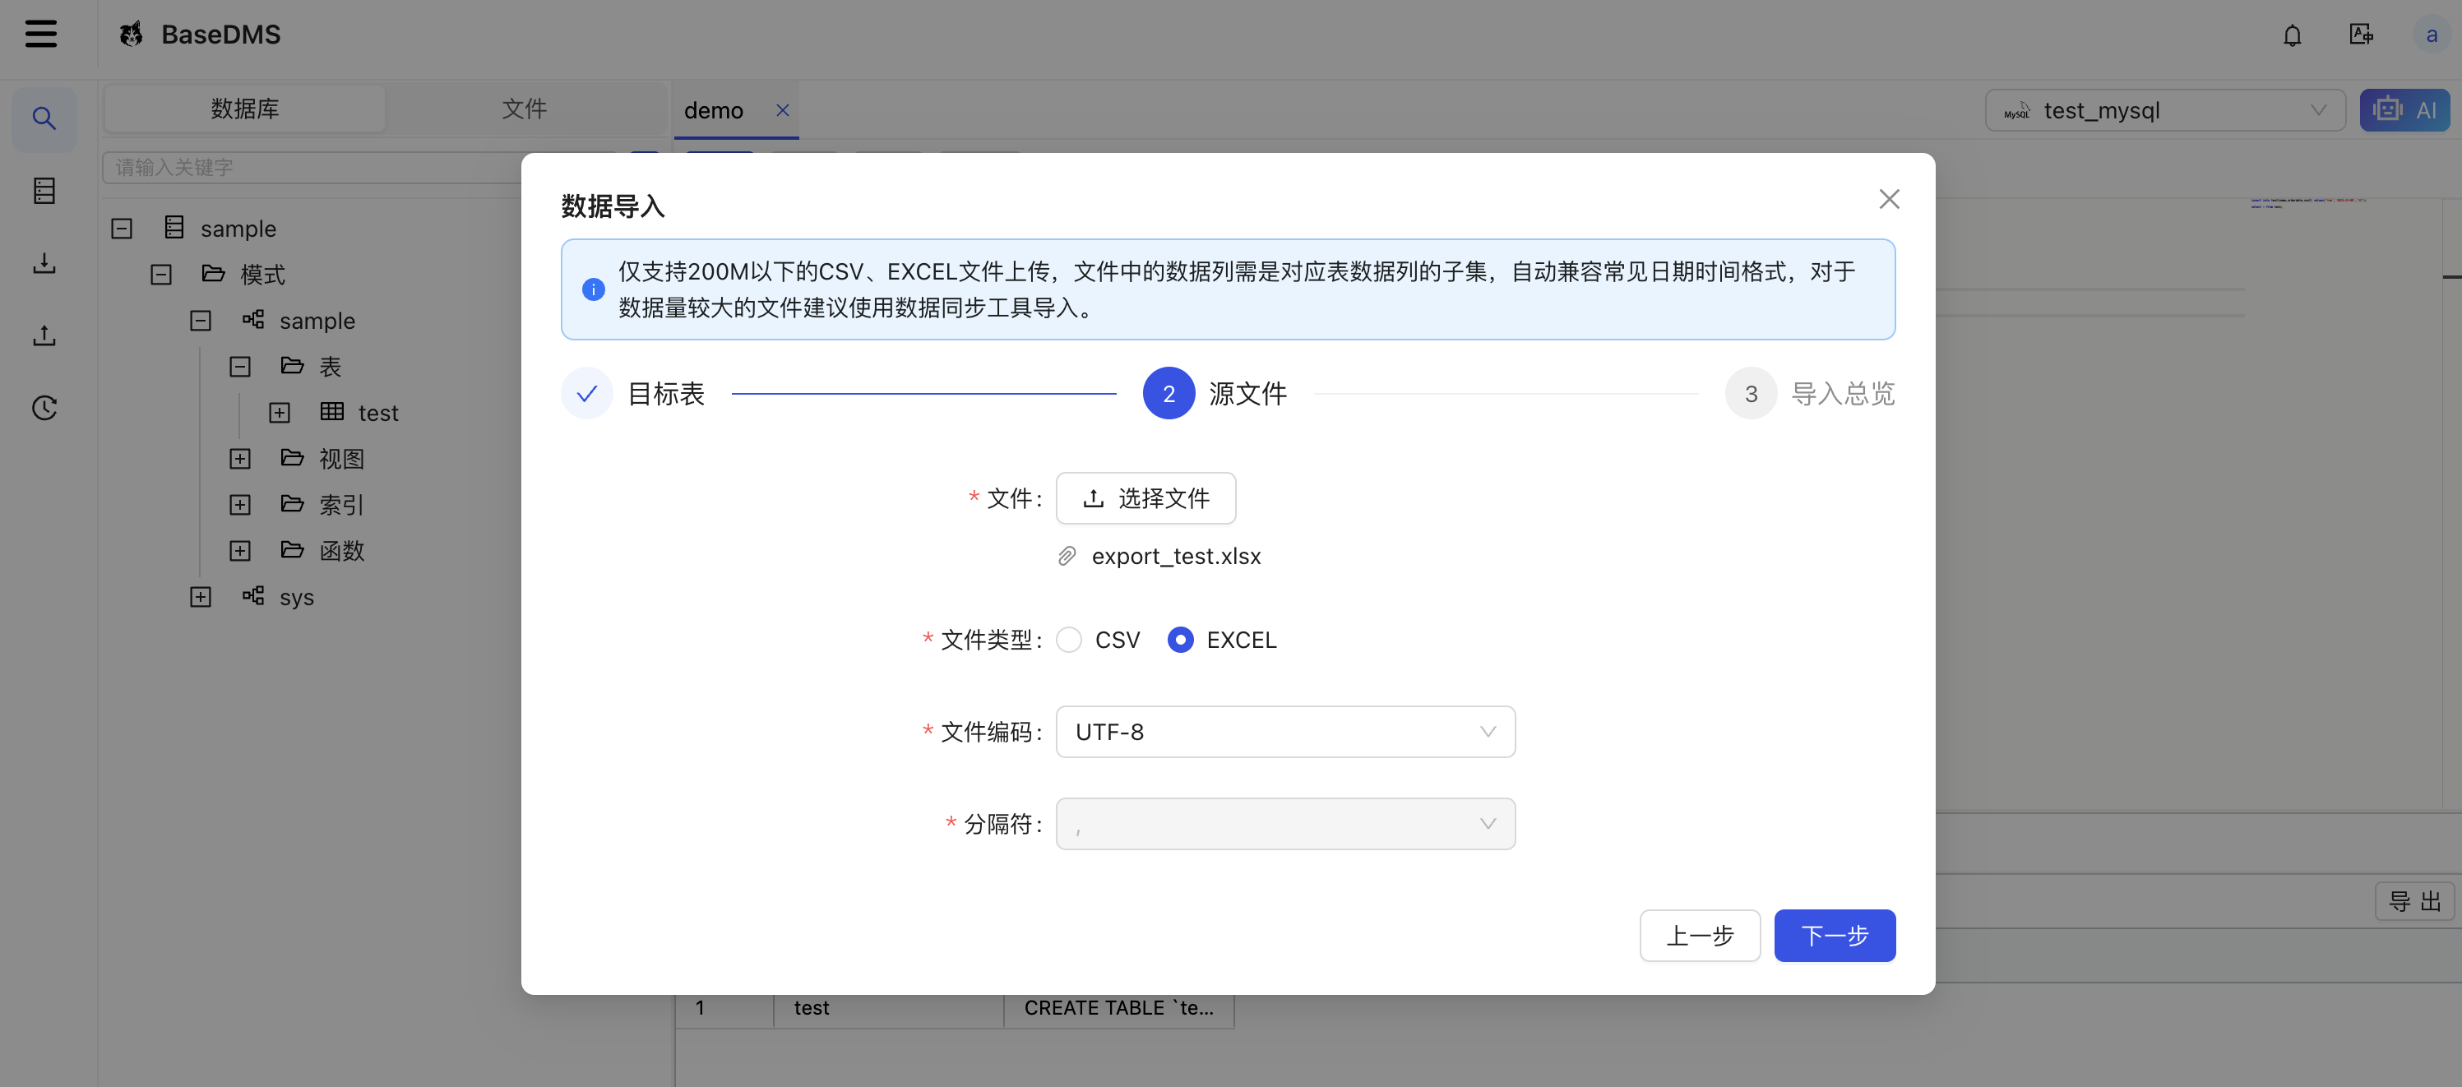The width and height of the screenshot is (2462, 1087).
Task: Click the AI robot icon button
Action: coord(2404,110)
